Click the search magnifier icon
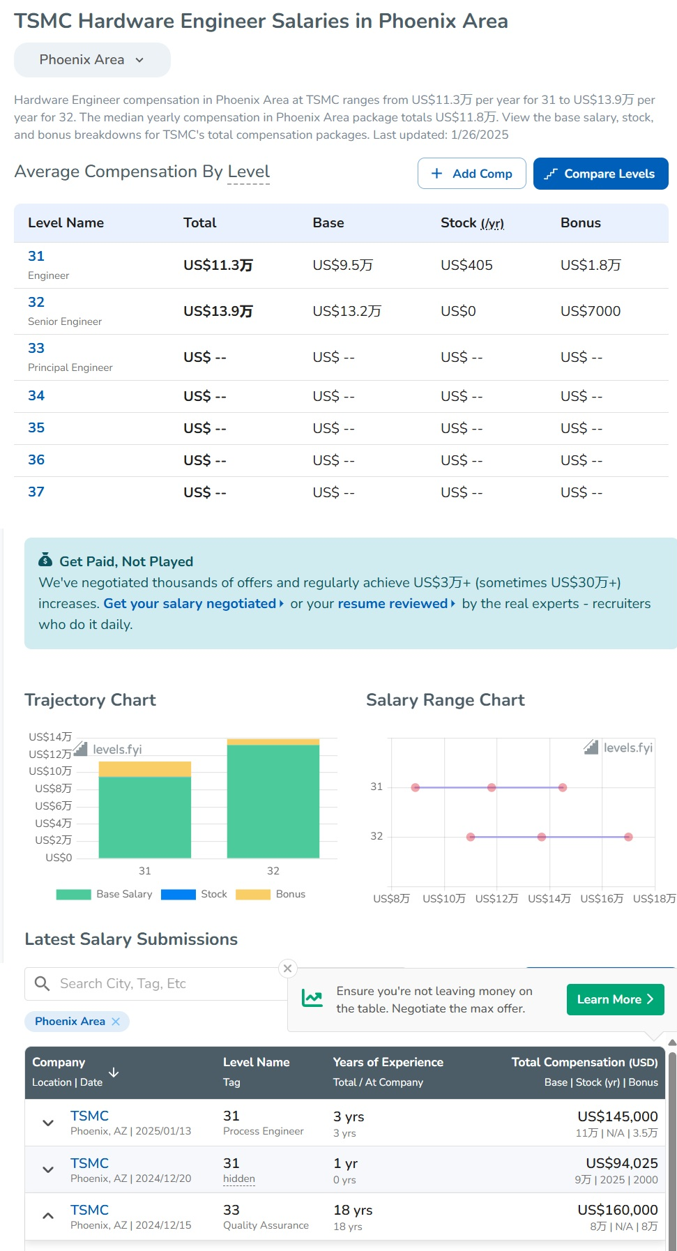 [x=42, y=983]
